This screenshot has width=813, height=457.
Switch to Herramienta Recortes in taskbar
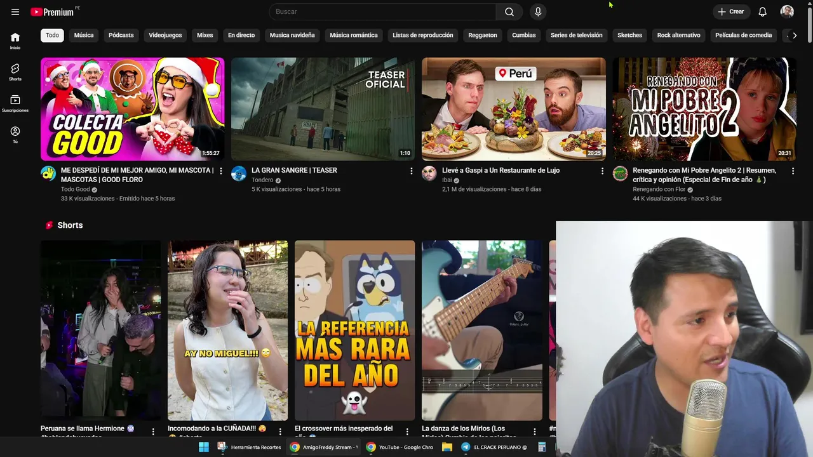pyautogui.click(x=250, y=447)
